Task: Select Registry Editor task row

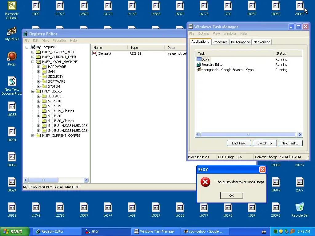Action: (x=213, y=65)
